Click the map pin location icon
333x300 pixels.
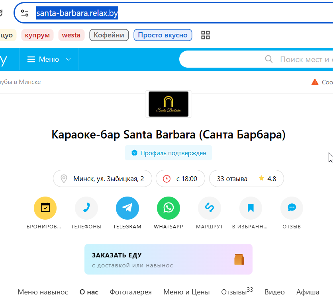[x=64, y=179]
